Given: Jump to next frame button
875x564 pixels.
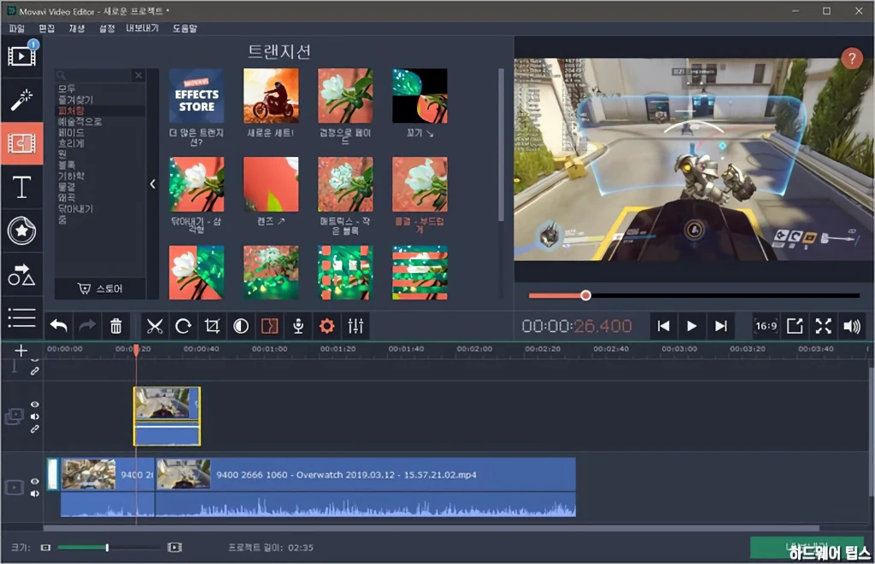Looking at the screenshot, I should [721, 326].
